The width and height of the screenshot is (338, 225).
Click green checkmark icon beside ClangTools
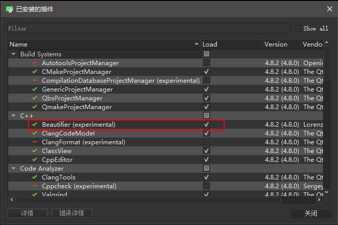(35, 177)
